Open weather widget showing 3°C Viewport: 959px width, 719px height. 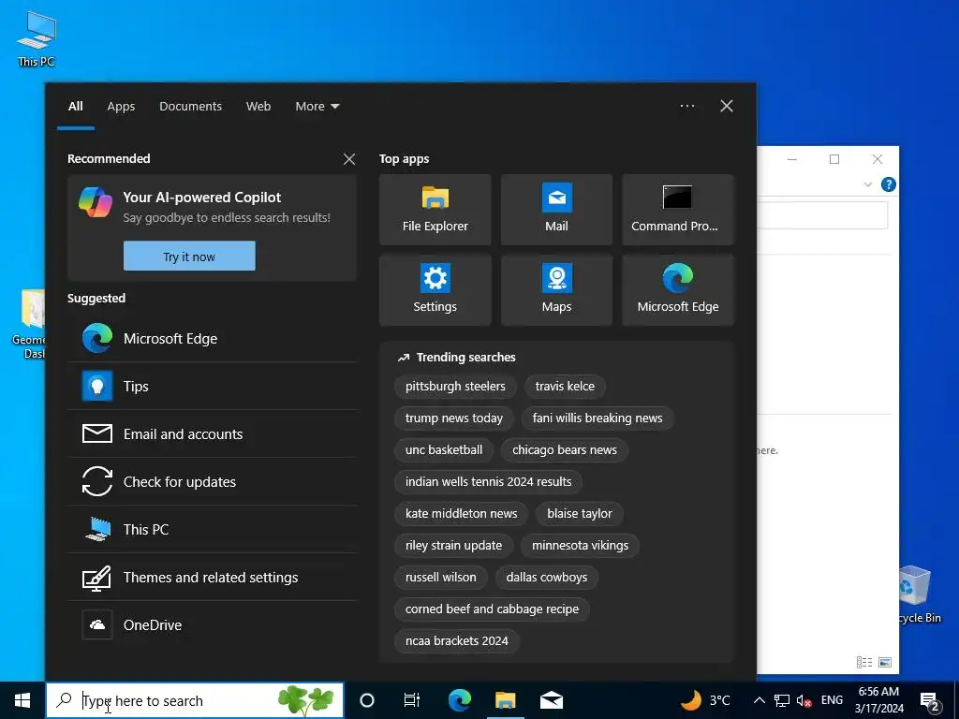click(706, 700)
